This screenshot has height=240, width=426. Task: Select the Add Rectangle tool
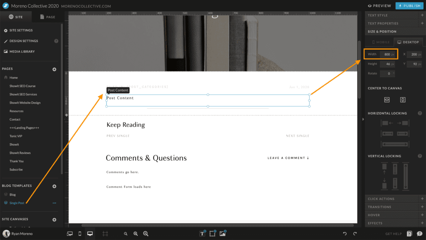pyautogui.click(x=212, y=234)
